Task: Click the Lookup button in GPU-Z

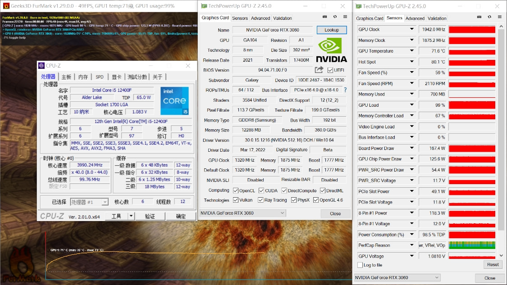Action: coord(332,29)
